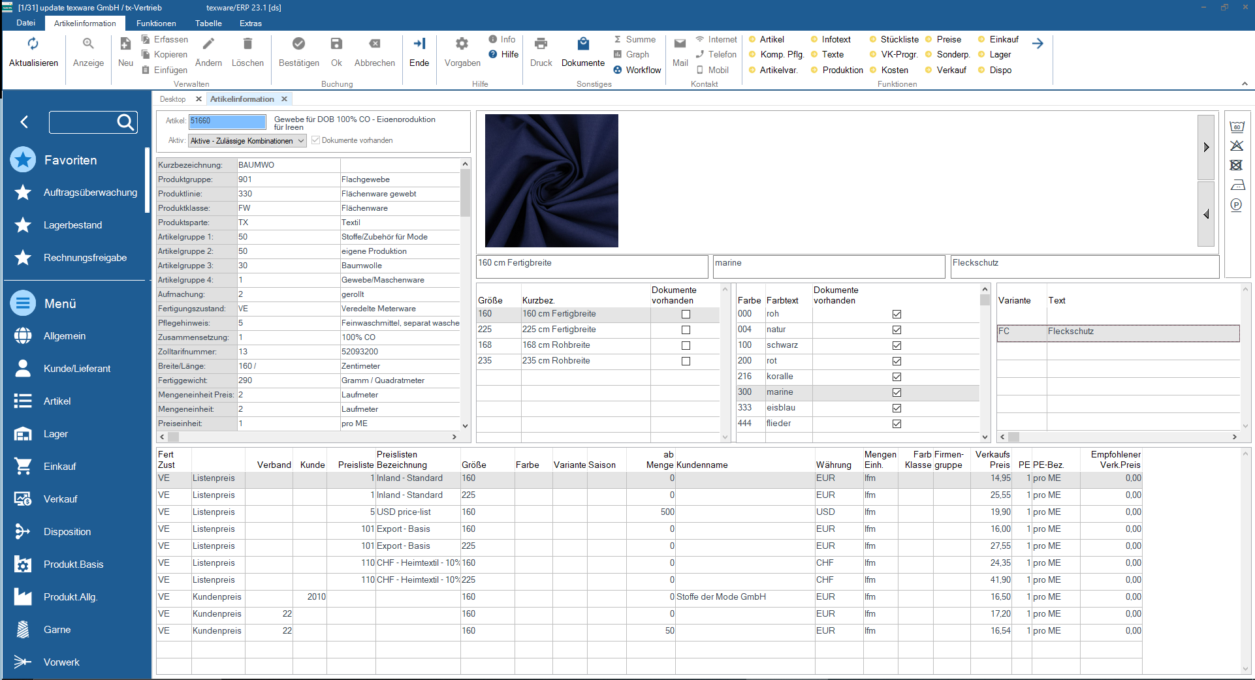Switch to the Tabelle ribbon tab
Image resolution: width=1255 pixels, height=680 pixels.
tap(208, 23)
